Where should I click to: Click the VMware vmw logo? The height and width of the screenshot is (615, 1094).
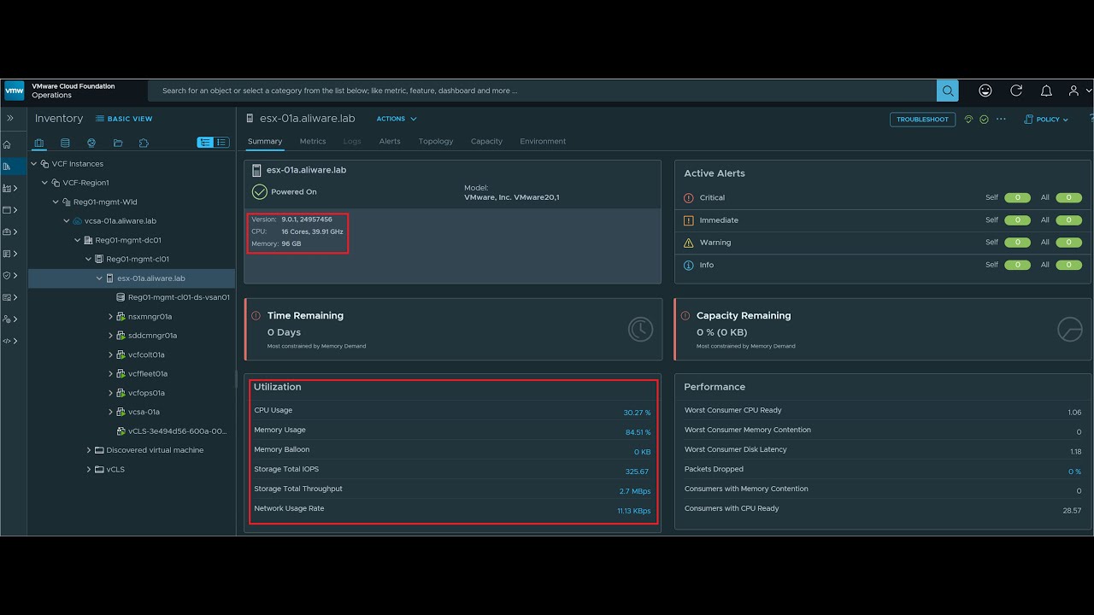(x=15, y=91)
